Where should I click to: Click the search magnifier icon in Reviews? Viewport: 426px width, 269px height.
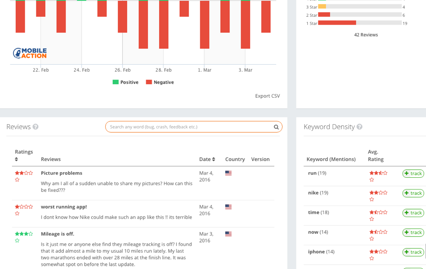click(x=276, y=127)
